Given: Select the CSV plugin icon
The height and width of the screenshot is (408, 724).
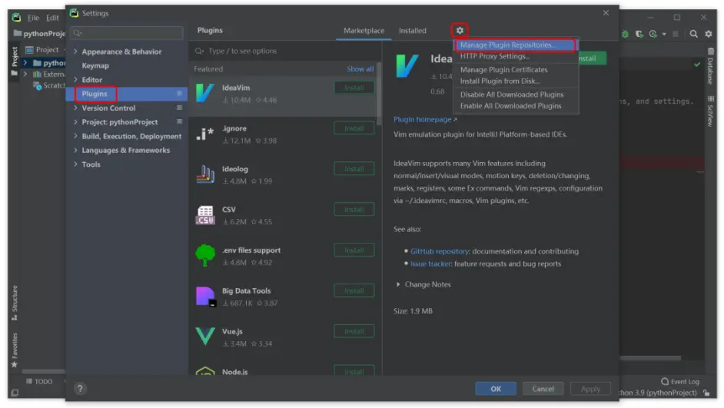Looking at the screenshot, I should pyautogui.click(x=205, y=215).
